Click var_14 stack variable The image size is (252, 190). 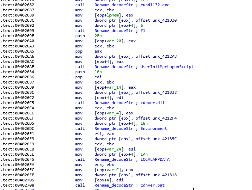(114, 87)
